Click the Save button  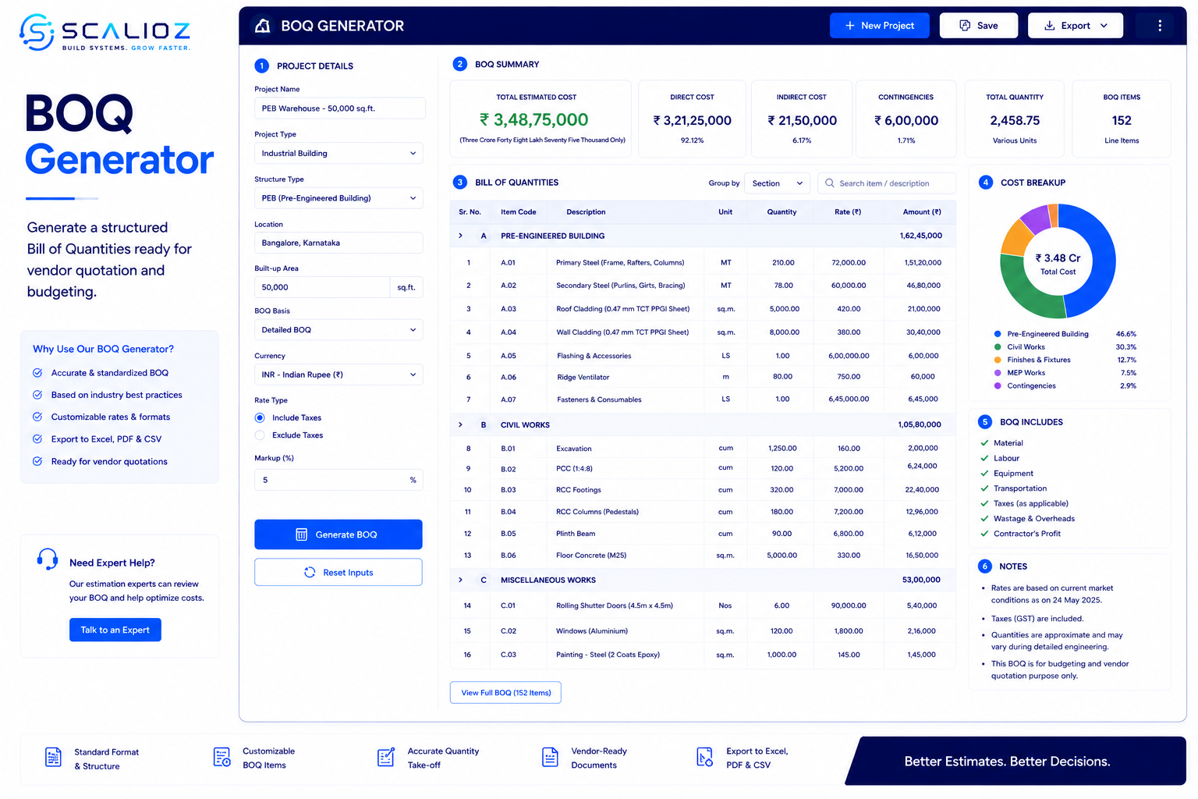pos(979,26)
